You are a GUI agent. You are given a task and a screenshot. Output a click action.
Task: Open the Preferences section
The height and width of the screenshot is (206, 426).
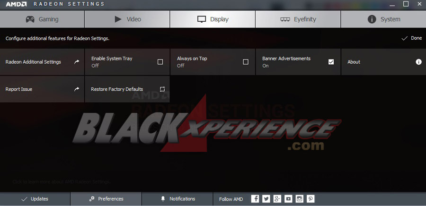coord(106,199)
